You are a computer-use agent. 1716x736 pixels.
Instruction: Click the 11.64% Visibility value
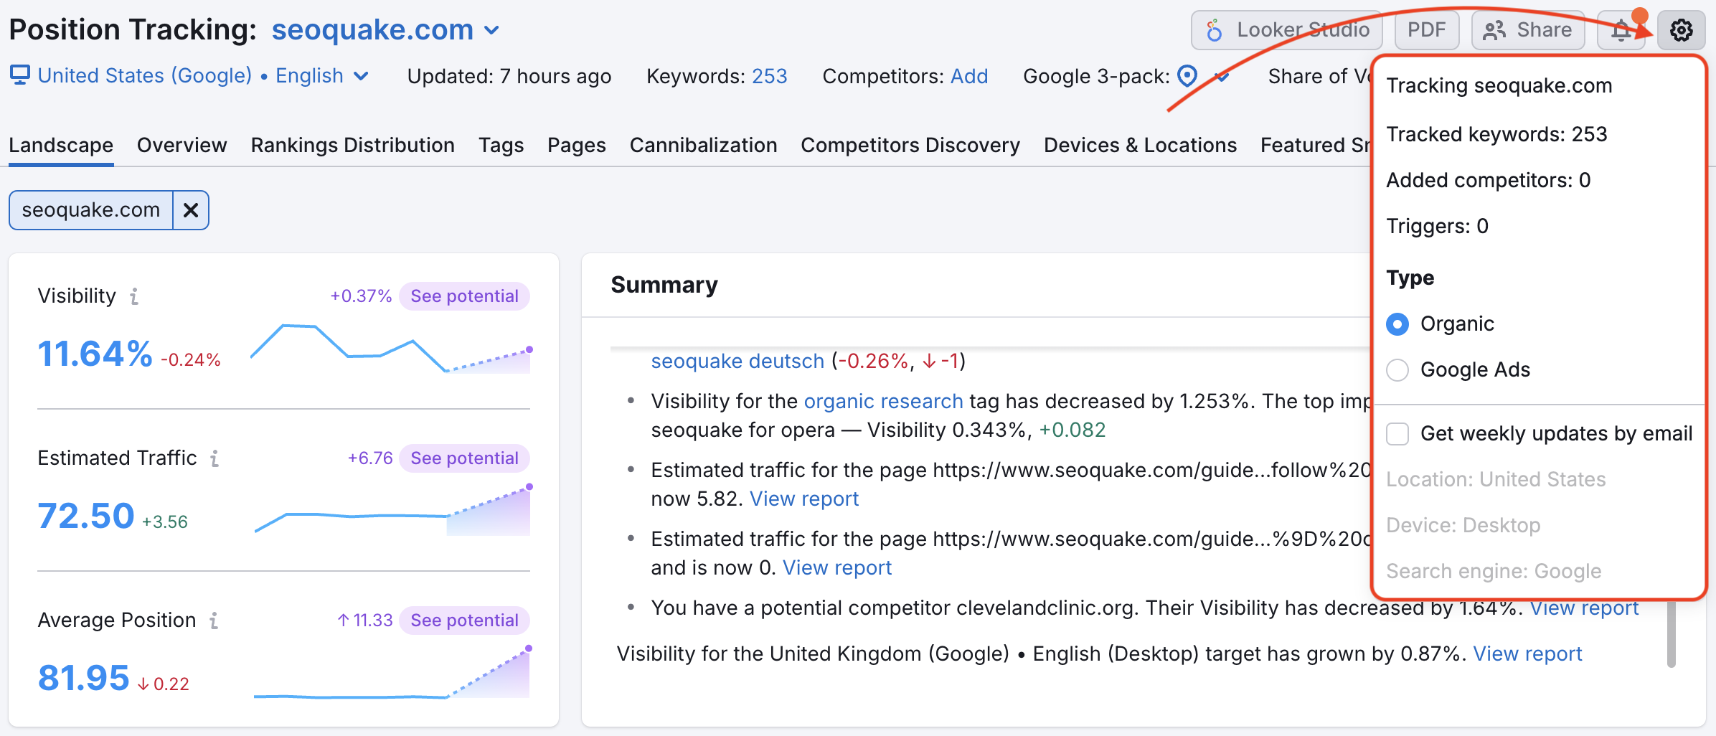pos(95,354)
